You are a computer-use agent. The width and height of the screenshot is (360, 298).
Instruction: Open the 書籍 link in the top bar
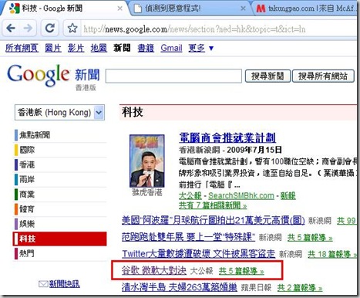point(146,48)
